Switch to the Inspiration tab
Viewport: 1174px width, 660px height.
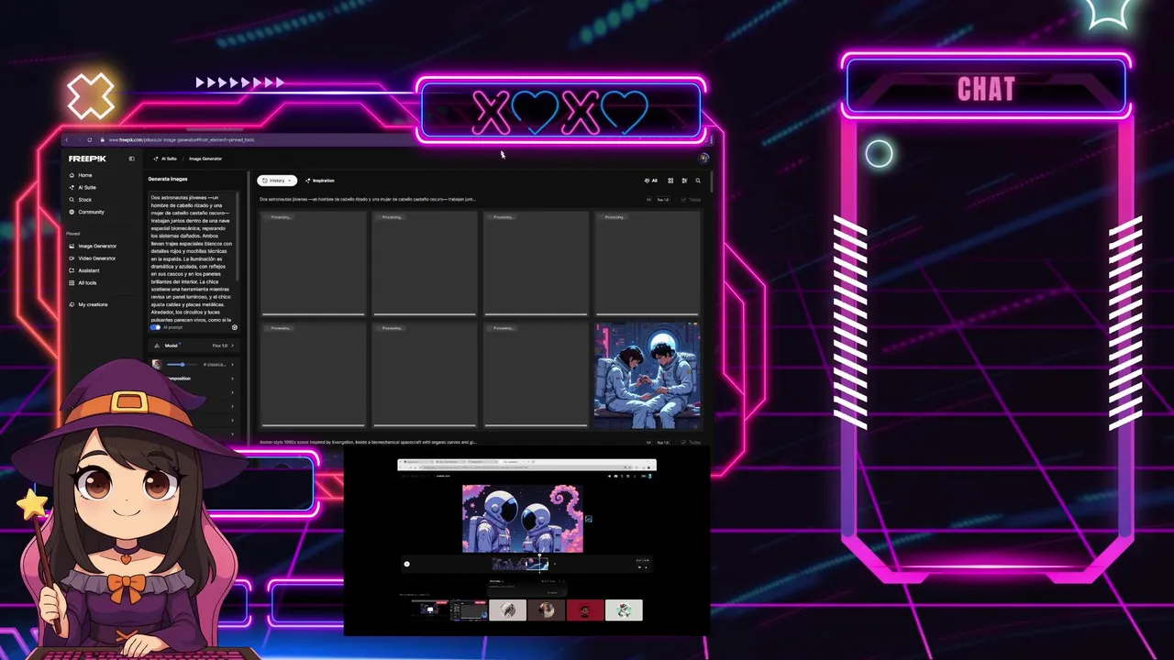(x=320, y=181)
